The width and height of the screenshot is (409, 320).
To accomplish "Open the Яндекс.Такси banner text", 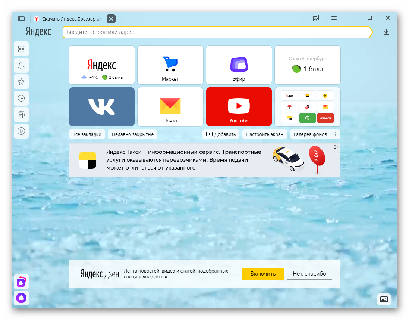I will coord(184,160).
